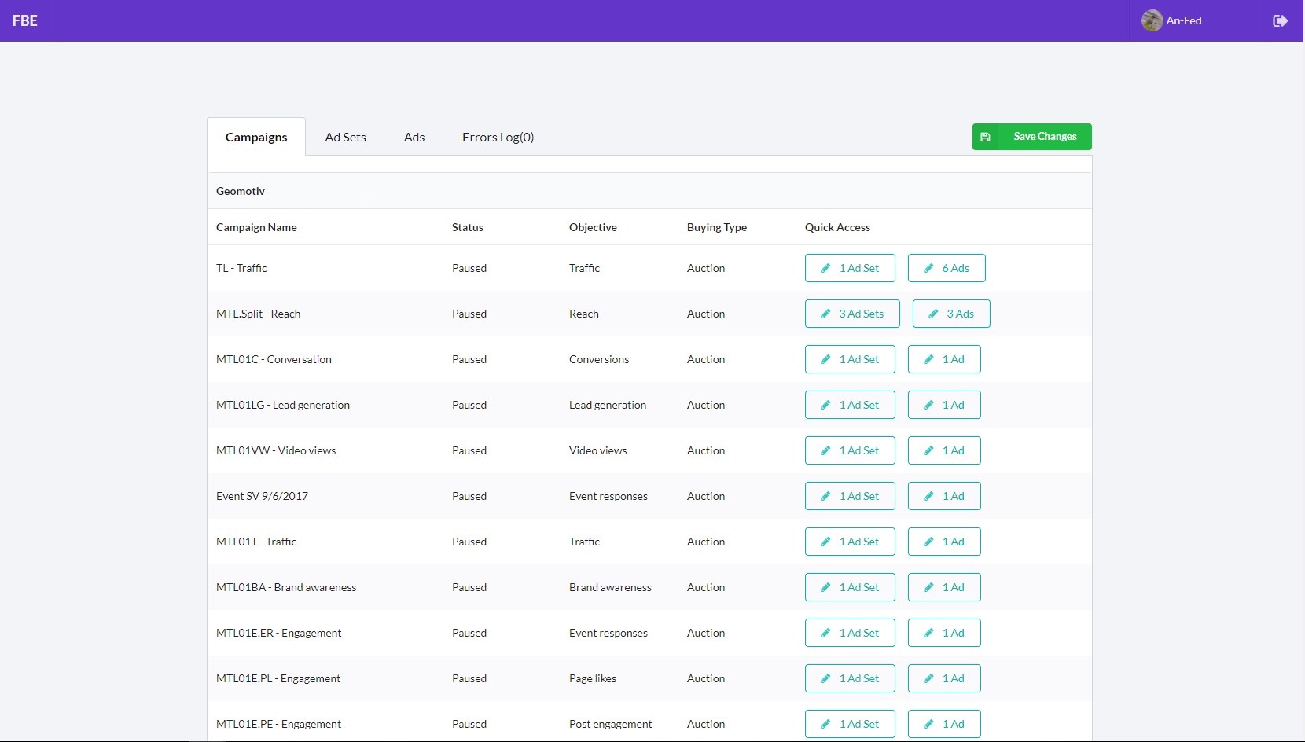Edit 1 Ad for MTL01E.ER - Engagement
The height and width of the screenshot is (742, 1305).
coord(944,633)
